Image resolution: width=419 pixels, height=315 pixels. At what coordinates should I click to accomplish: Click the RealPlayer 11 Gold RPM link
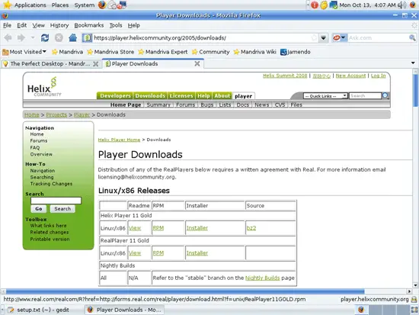coord(158,253)
